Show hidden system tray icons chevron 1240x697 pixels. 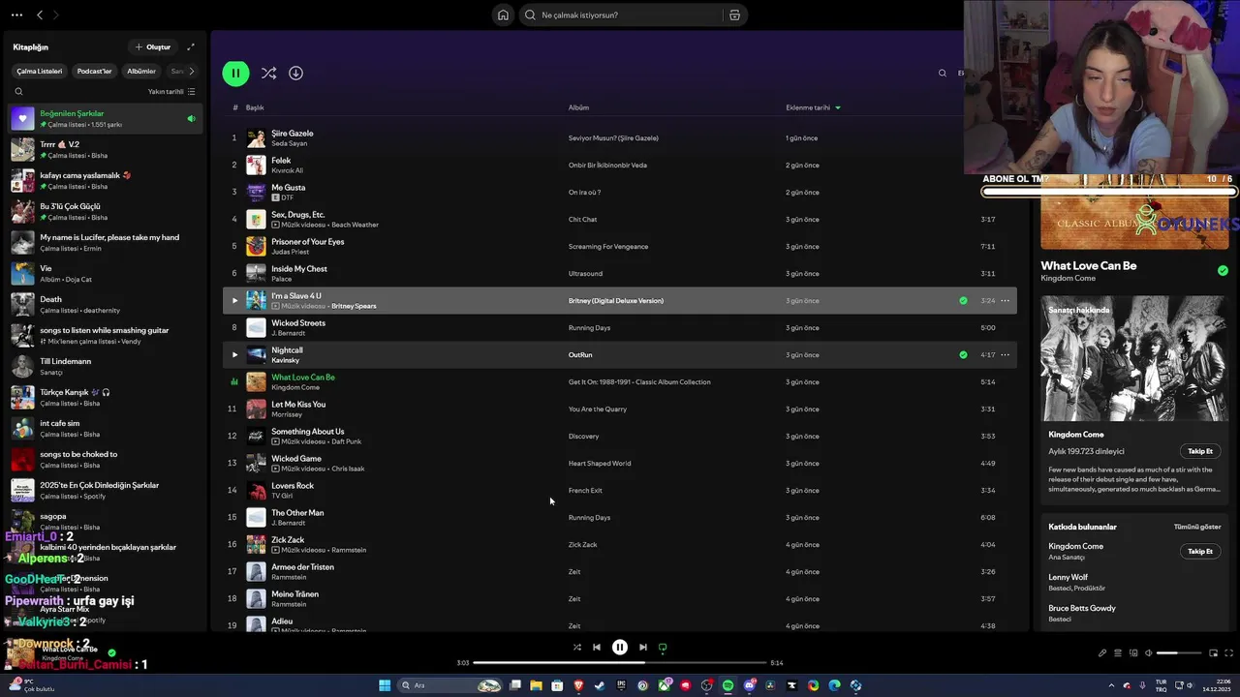(1113, 685)
